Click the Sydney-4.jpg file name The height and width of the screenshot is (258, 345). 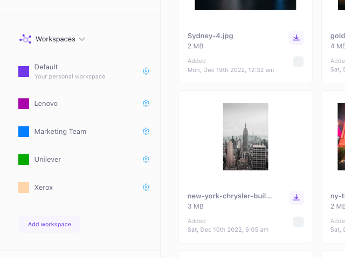coord(210,36)
